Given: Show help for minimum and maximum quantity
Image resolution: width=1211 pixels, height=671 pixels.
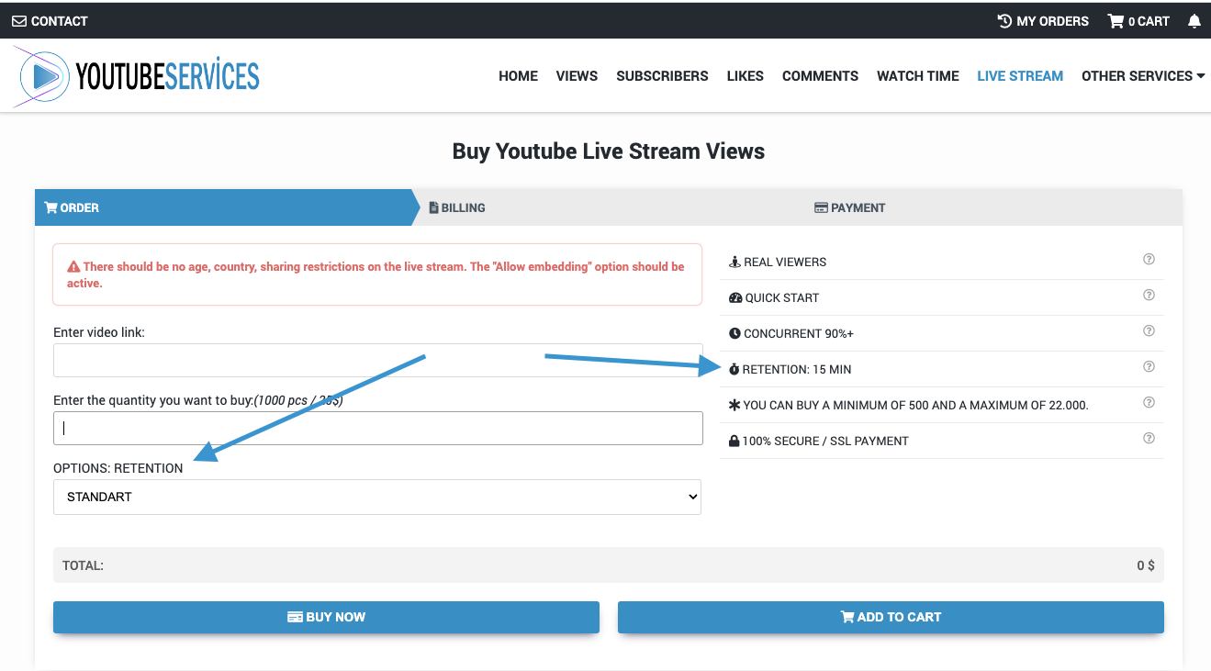Looking at the screenshot, I should [1149, 403].
